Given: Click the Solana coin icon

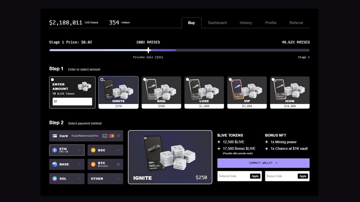Looking at the screenshot, I should pyautogui.click(x=55, y=179).
